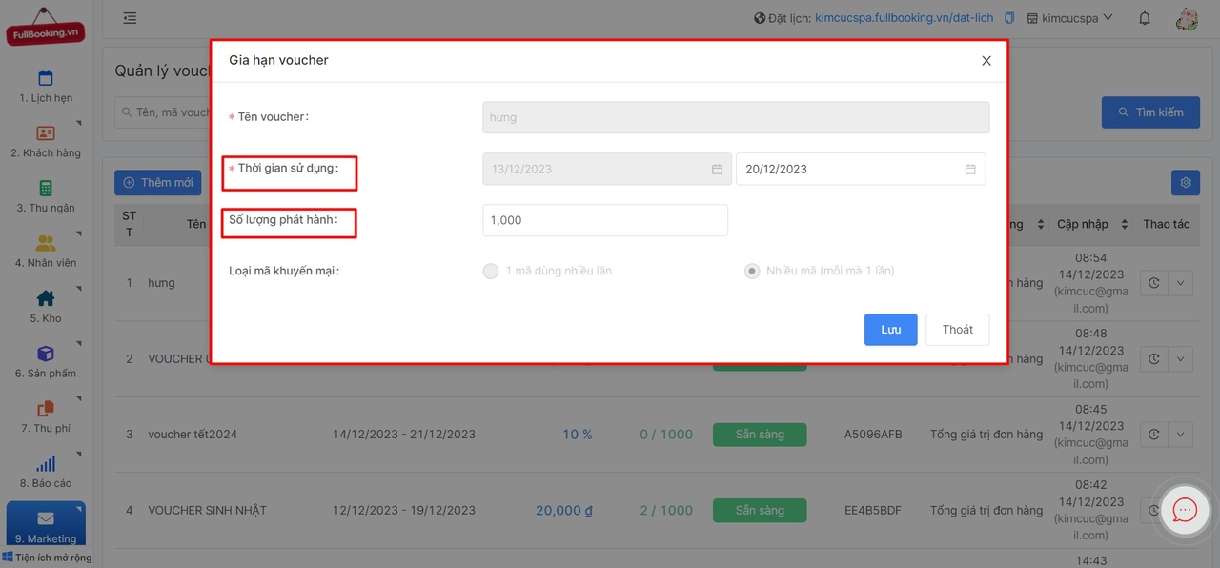Expand the action dropdown for the hưng row
Image resolution: width=1220 pixels, height=568 pixels.
click(x=1180, y=283)
